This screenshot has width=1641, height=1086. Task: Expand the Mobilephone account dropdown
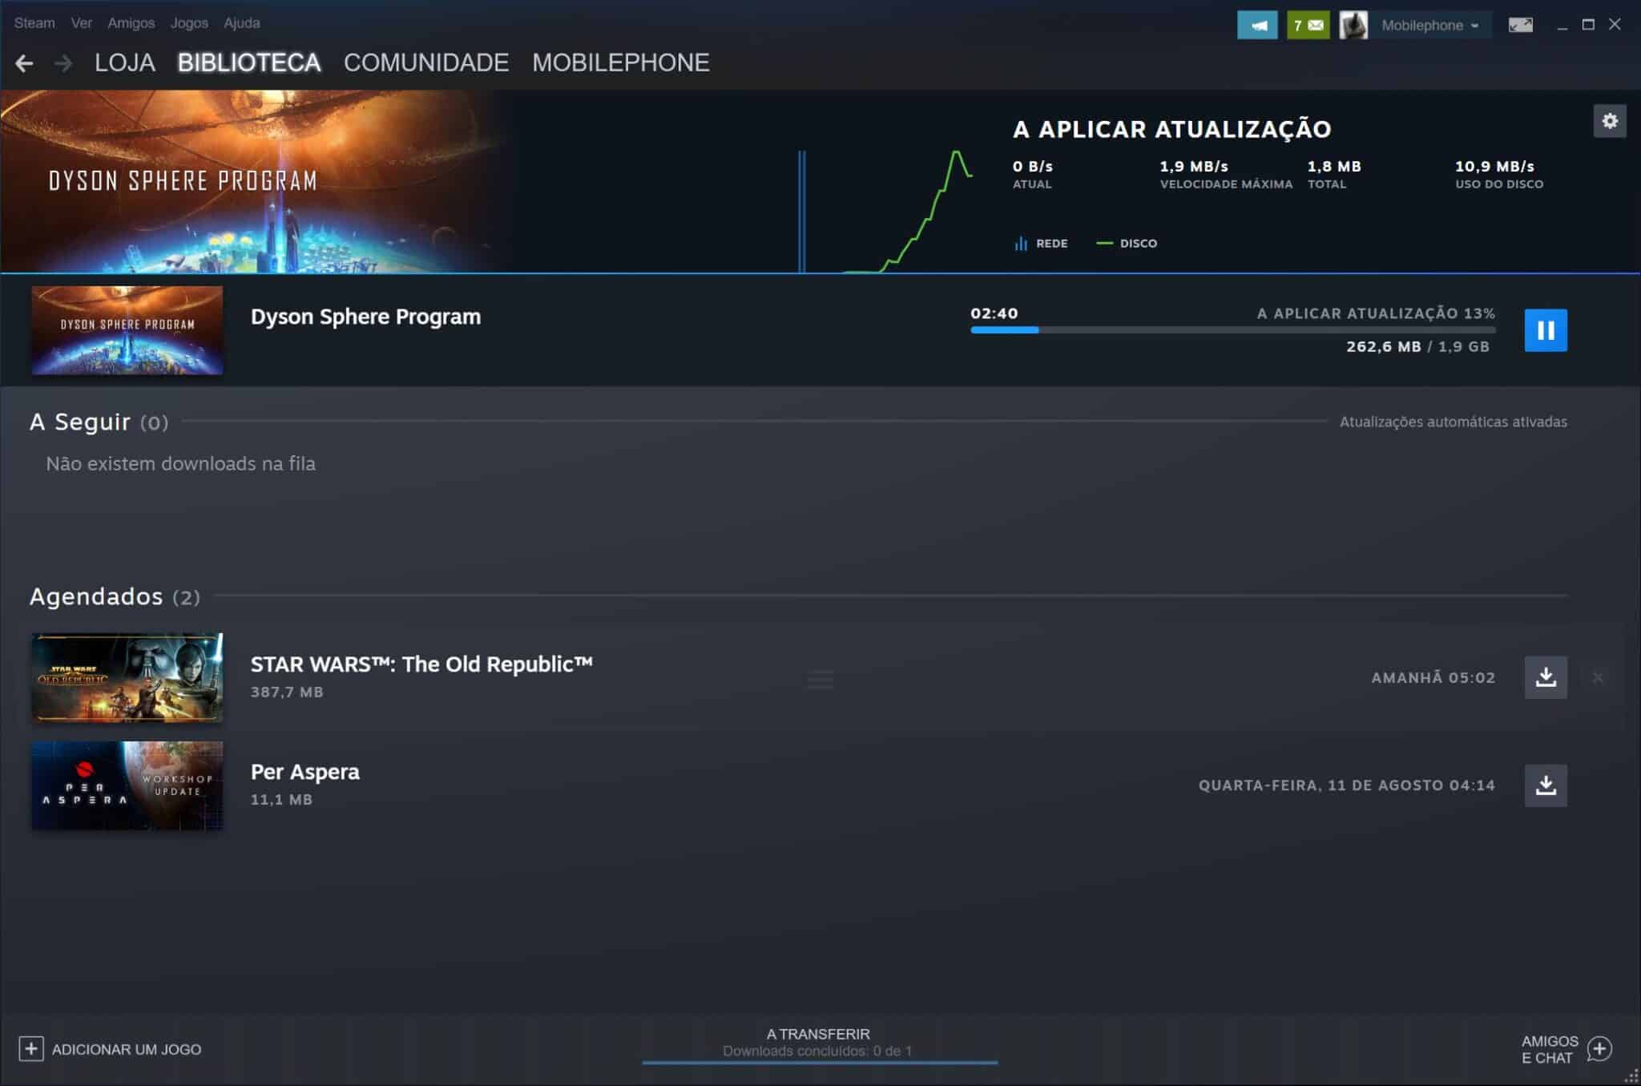[1429, 25]
